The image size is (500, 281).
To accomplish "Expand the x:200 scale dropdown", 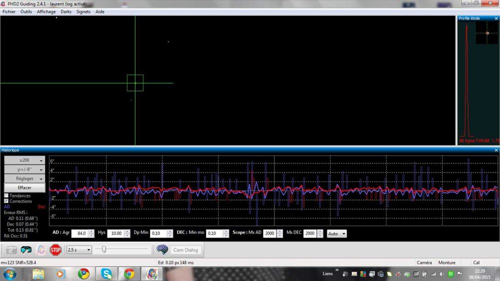I will pyautogui.click(x=24, y=160).
